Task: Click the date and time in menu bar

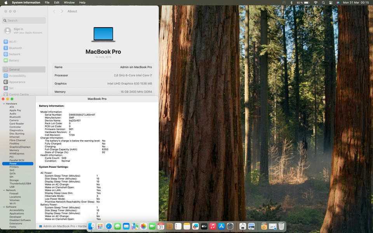Action: 356,3
